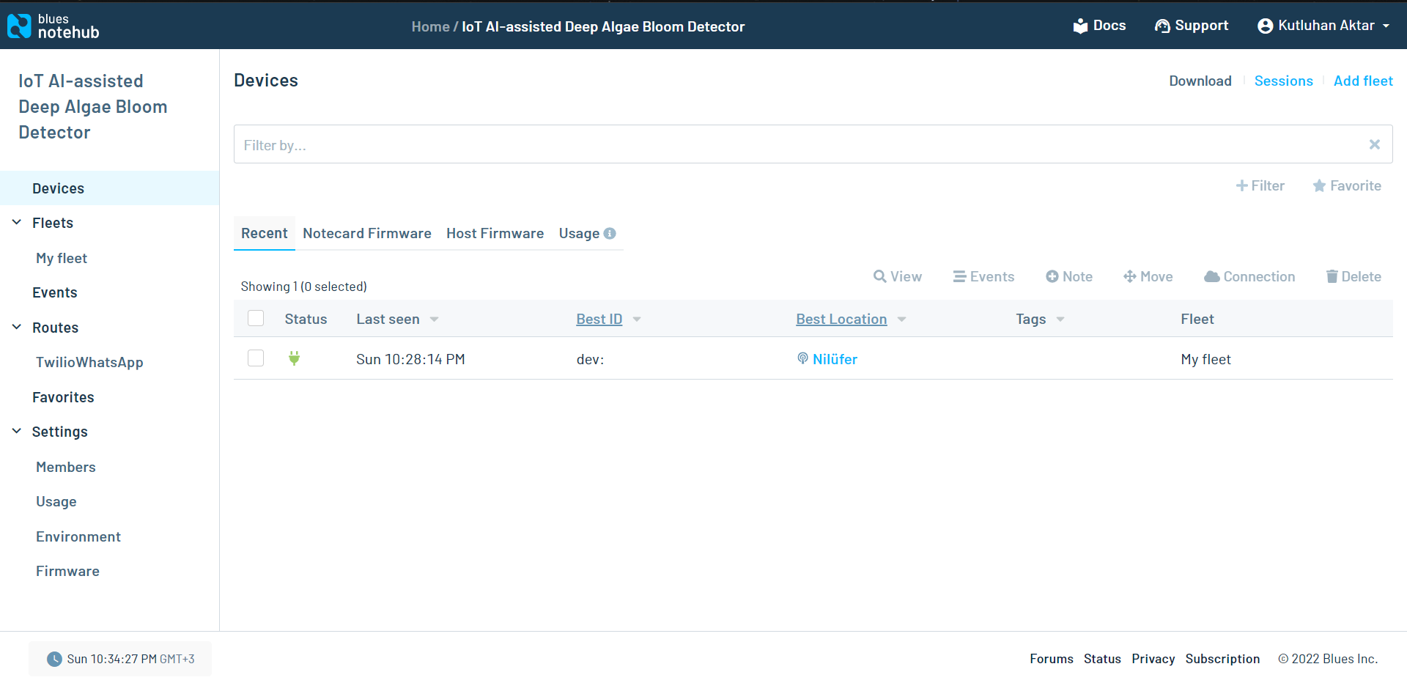The width and height of the screenshot is (1407, 683).
Task: Open the Kutluhan Aktar account dropdown caret
Action: point(1386,26)
